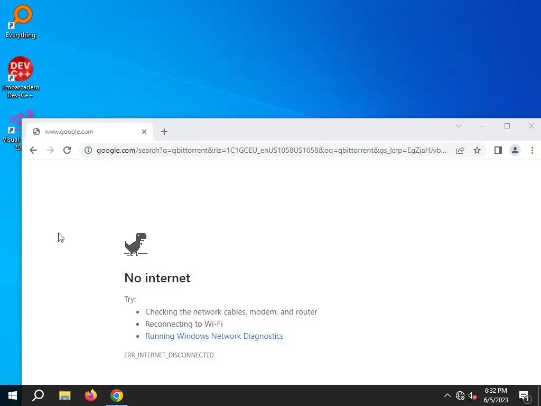This screenshot has height=406, width=541.
Task: Open a new tab with plus button
Action: pyautogui.click(x=164, y=132)
